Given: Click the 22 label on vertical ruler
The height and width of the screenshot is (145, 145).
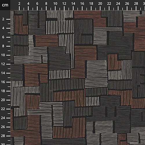Looking at the screenshot, I should click(3, 109).
